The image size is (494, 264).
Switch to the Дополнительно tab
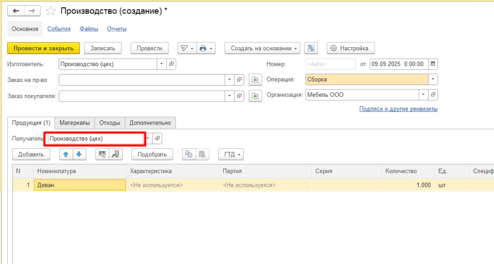(x=150, y=123)
